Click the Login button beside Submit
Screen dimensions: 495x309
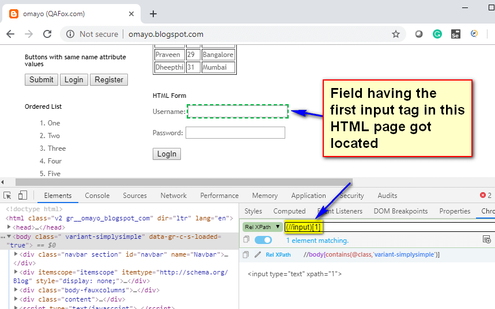point(74,80)
